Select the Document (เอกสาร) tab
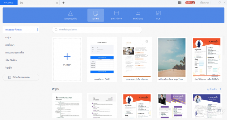The width and height of the screenshot is (227, 120). click(95, 15)
